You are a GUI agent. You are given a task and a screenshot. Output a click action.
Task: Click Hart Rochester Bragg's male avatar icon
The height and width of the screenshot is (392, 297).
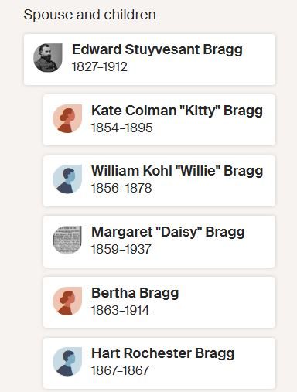pos(67,362)
